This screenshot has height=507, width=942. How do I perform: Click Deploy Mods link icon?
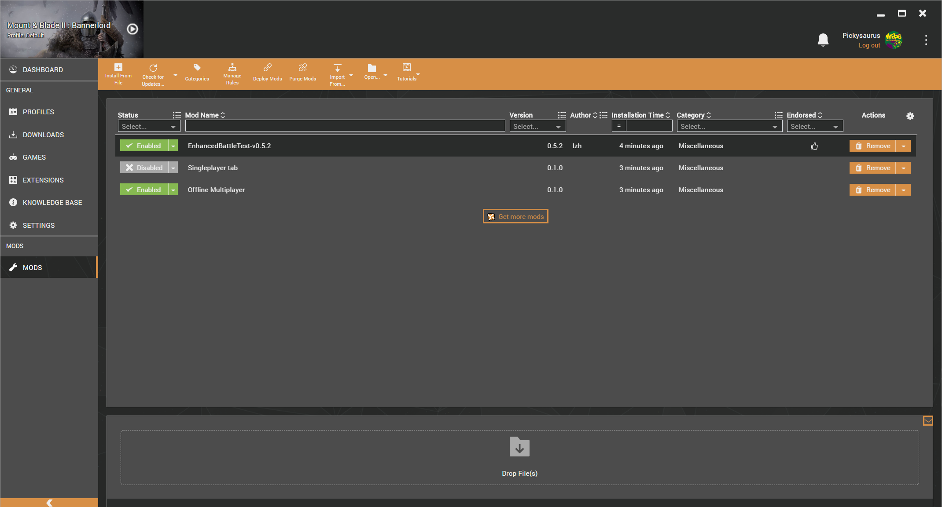click(267, 68)
